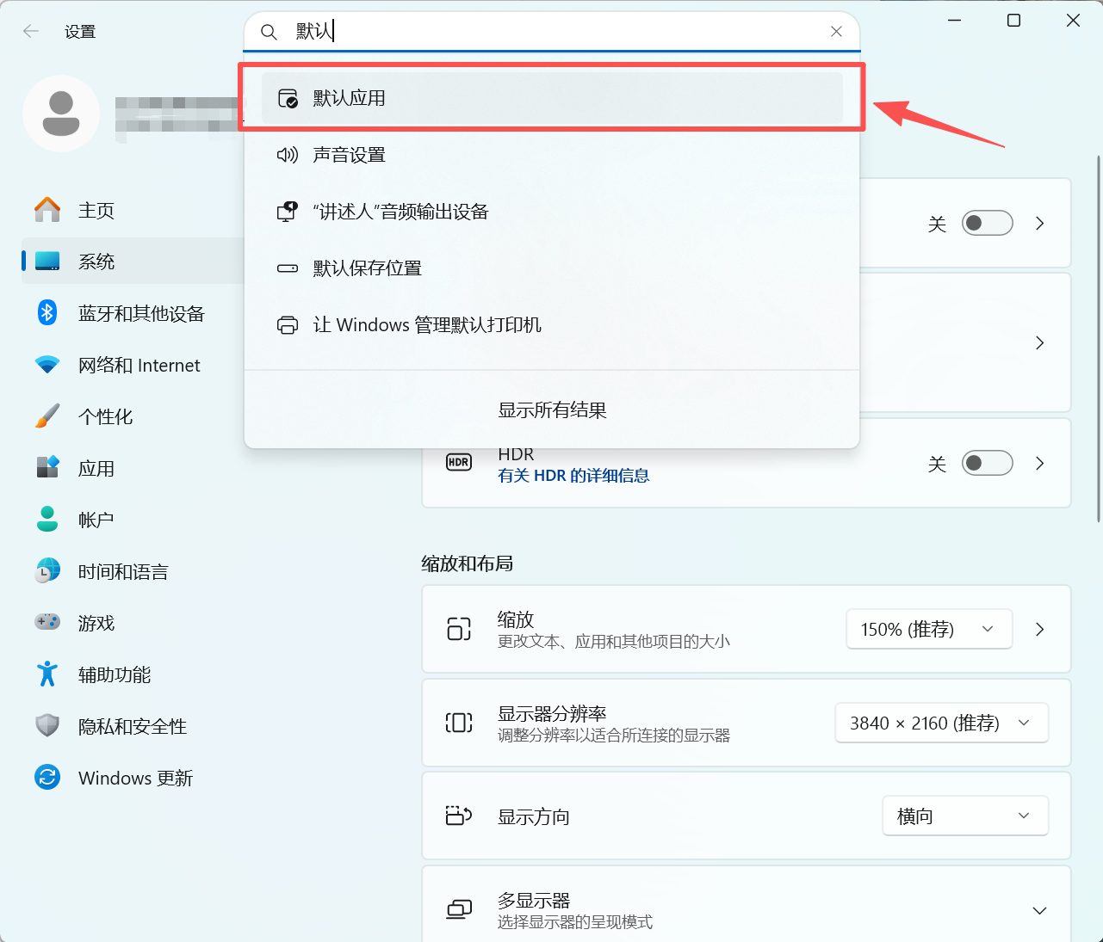Open the 横向 display orientation dropdown

964,816
